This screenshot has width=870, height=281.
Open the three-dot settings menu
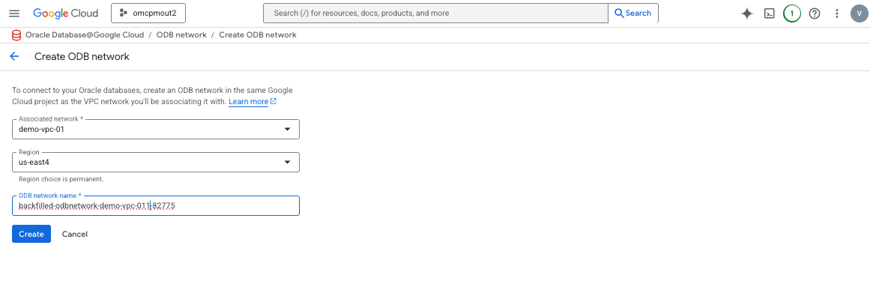pyautogui.click(x=837, y=14)
